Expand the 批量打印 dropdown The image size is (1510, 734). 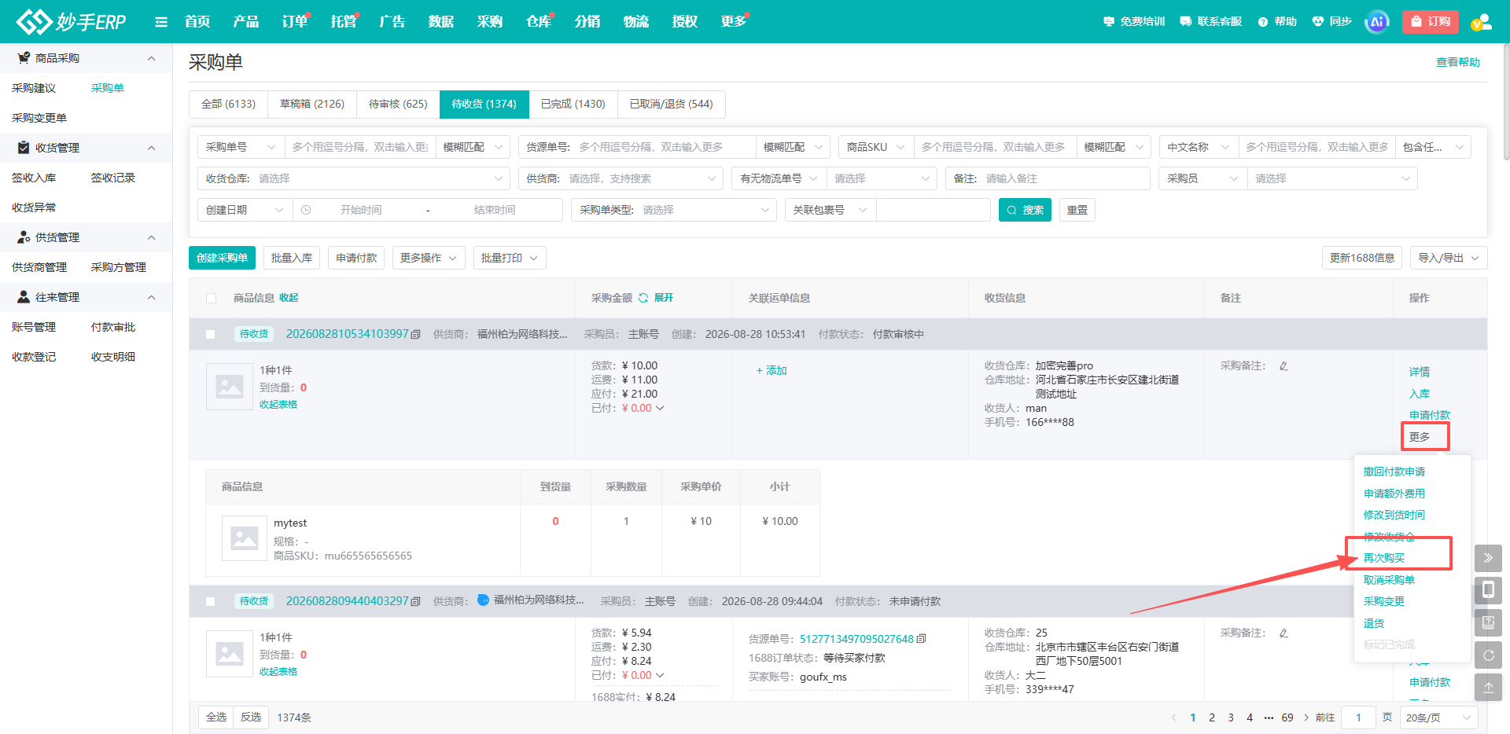[510, 258]
